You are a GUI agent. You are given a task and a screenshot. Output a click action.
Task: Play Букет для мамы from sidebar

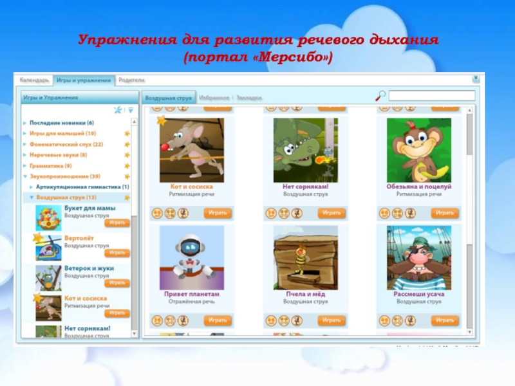pyautogui.click(x=117, y=223)
